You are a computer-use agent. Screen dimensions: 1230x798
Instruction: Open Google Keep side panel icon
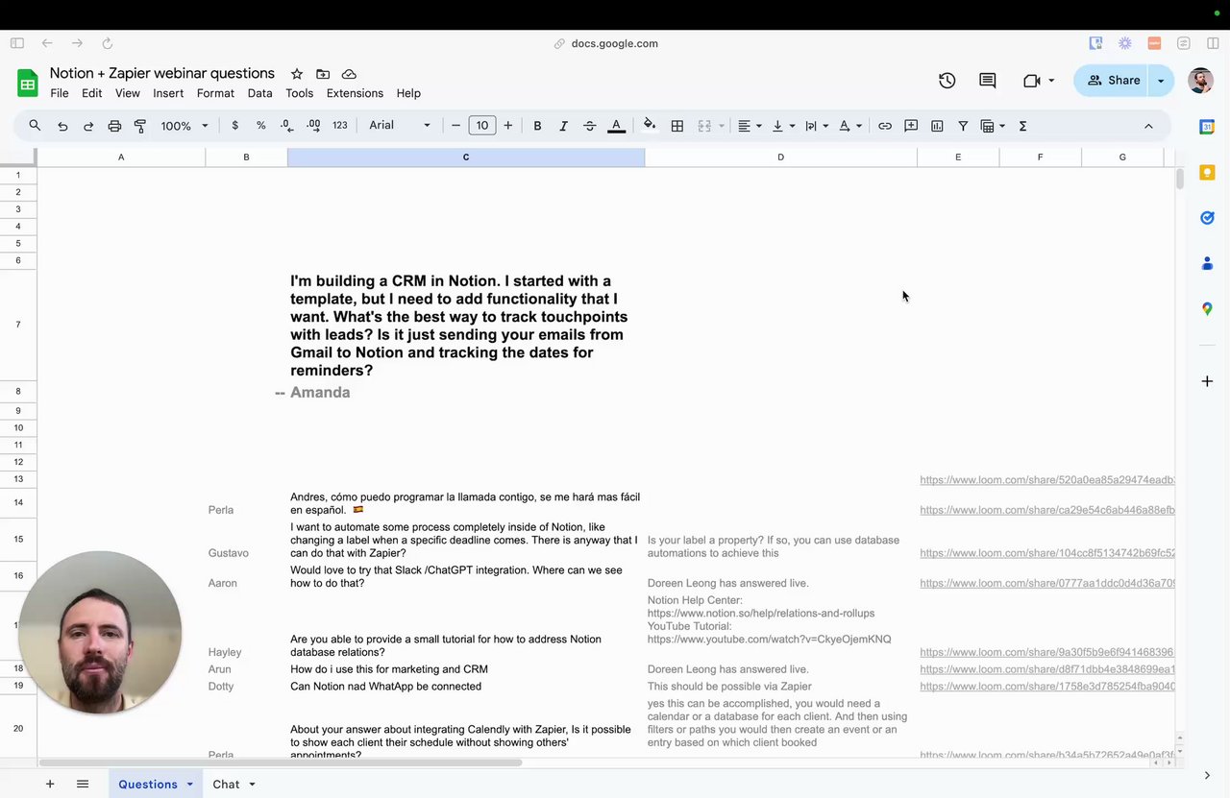click(1207, 173)
